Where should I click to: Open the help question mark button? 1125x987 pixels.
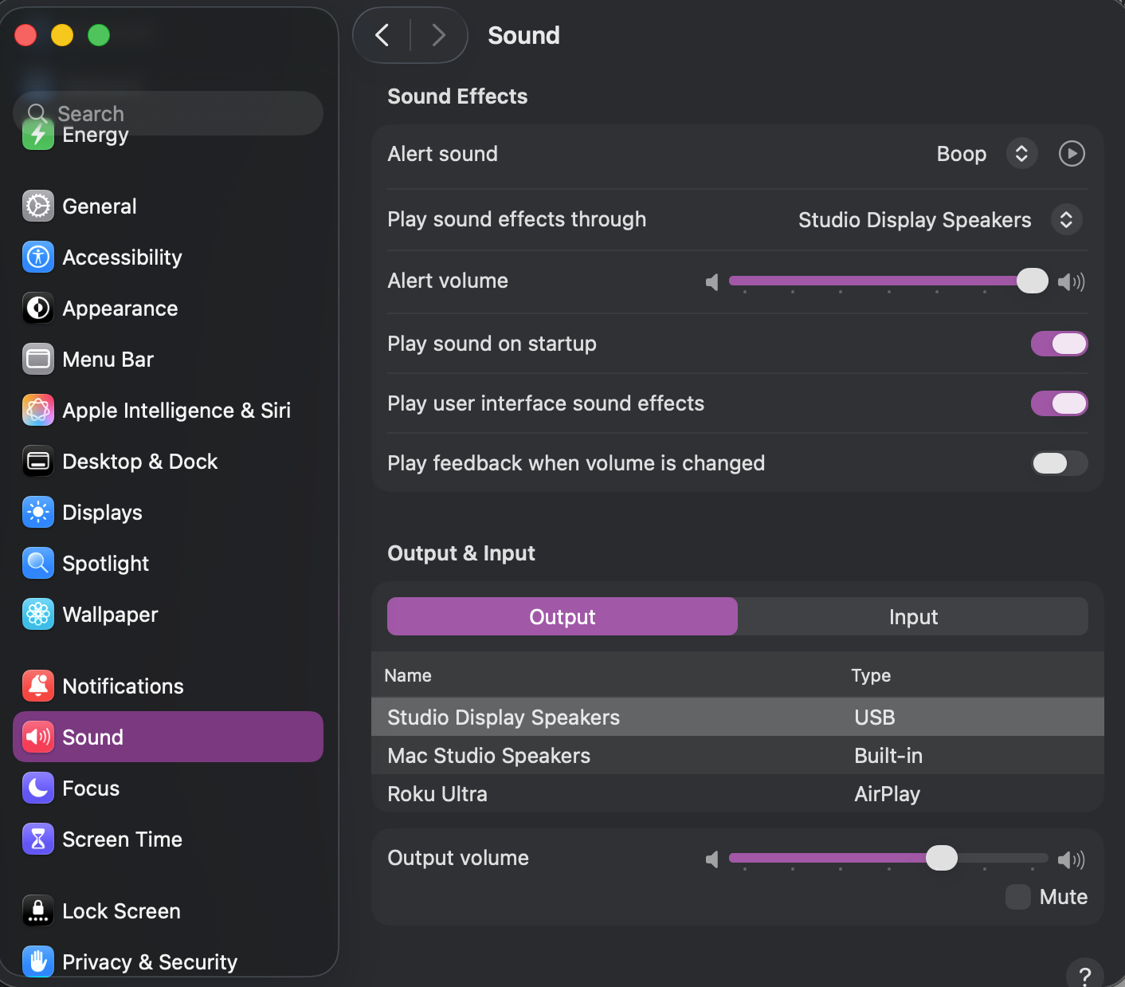tap(1084, 975)
